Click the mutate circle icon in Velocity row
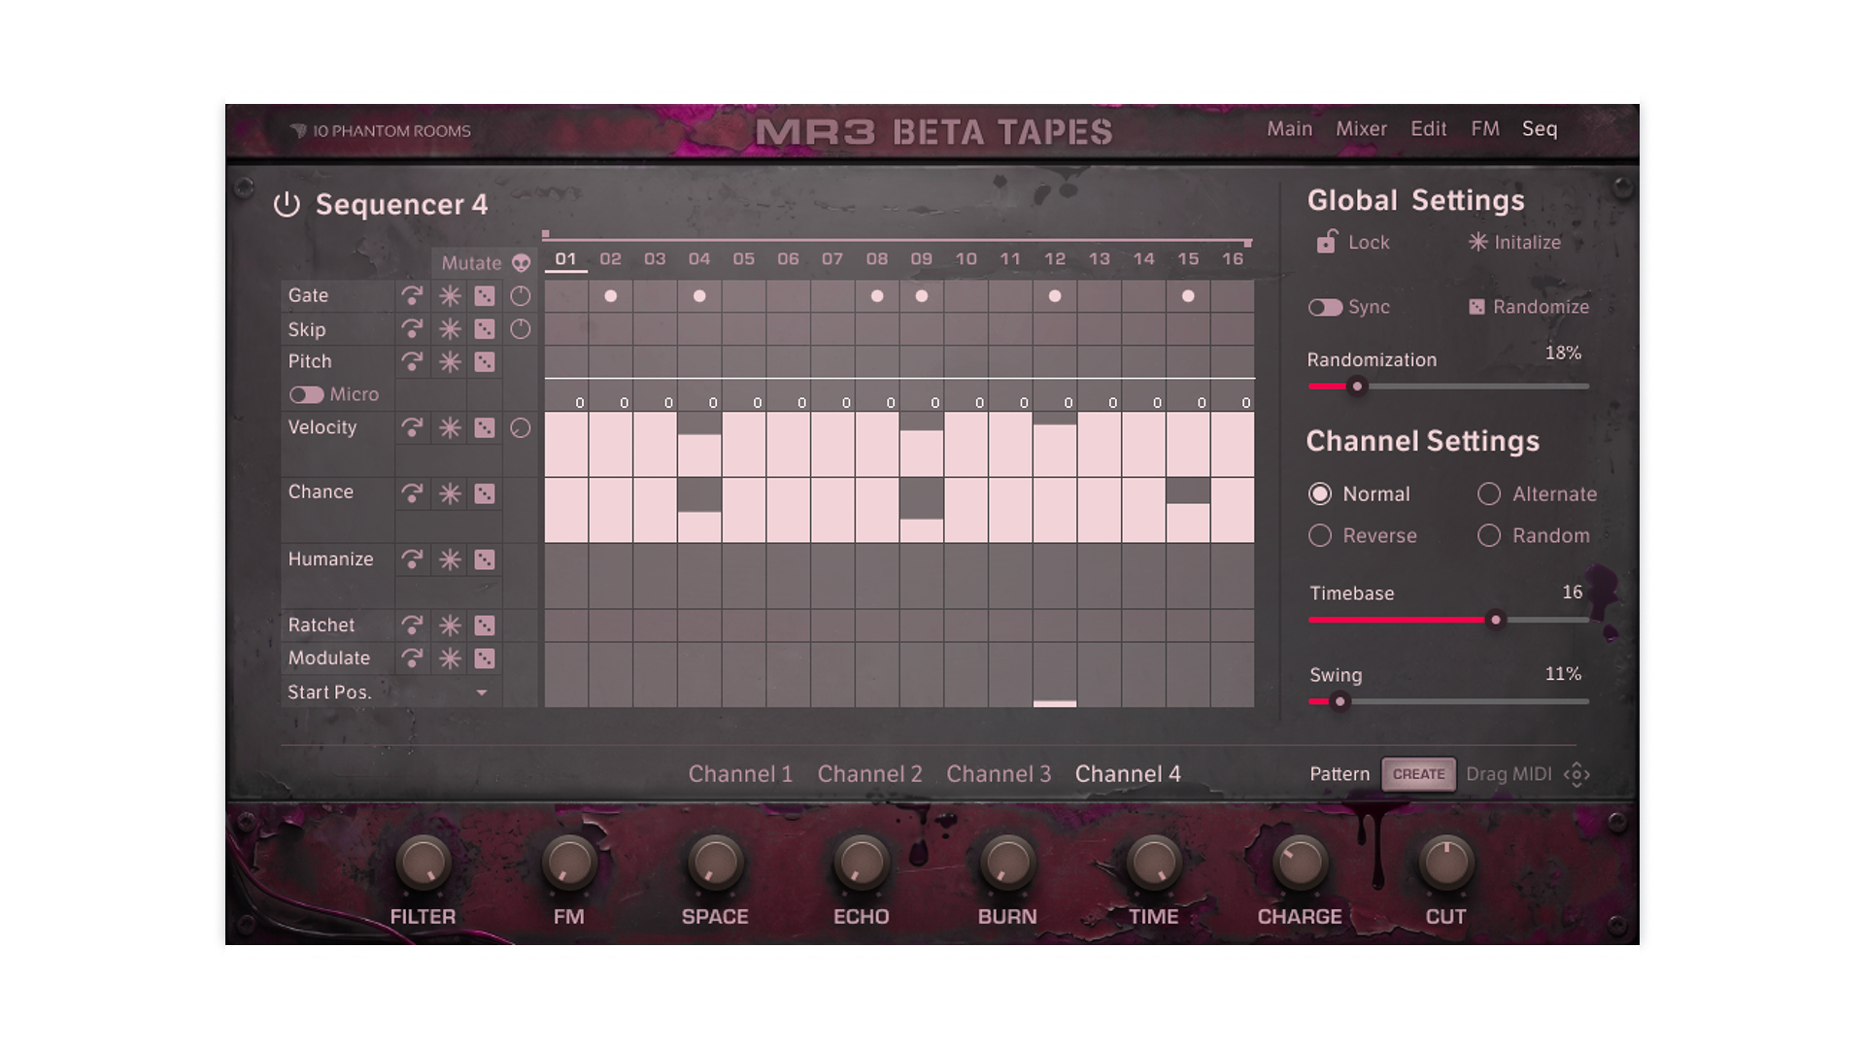Viewport: 1865px width, 1049px height. 521,428
